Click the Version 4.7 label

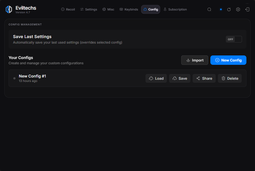click(23, 12)
